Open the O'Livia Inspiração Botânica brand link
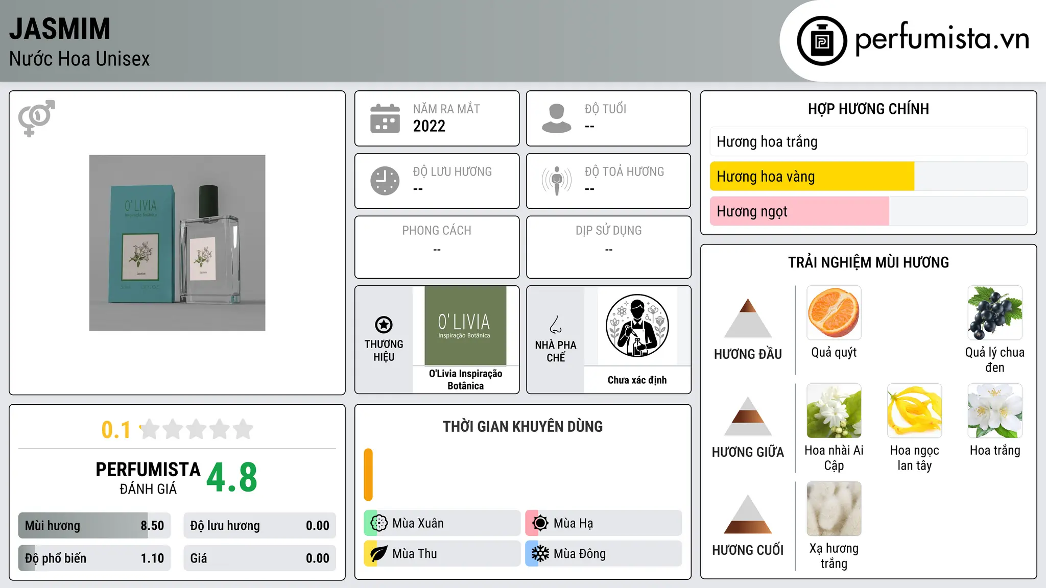1046x588 pixels. pos(465,380)
